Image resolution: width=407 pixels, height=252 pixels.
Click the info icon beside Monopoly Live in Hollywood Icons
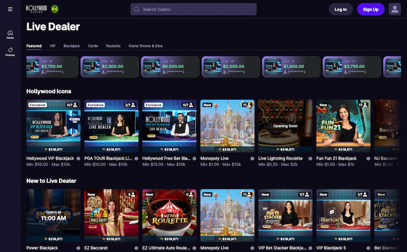252,159
